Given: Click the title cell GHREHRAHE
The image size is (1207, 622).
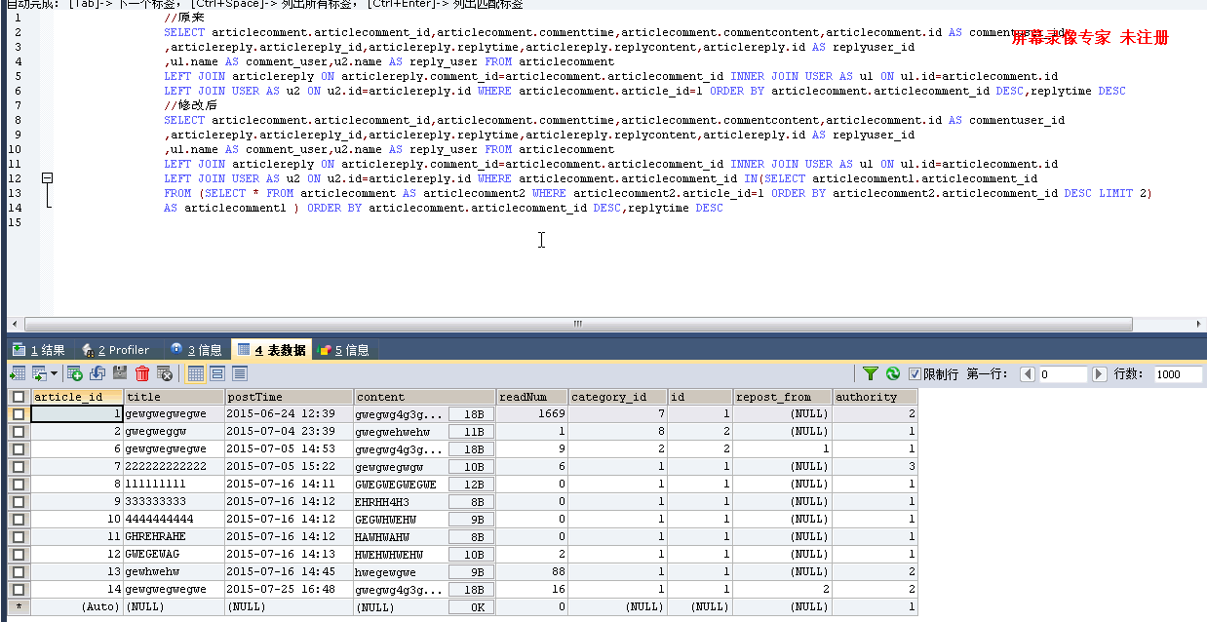Looking at the screenshot, I should point(174,537).
